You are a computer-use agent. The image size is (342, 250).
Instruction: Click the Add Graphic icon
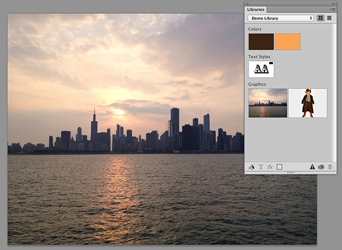tap(251, 167)
